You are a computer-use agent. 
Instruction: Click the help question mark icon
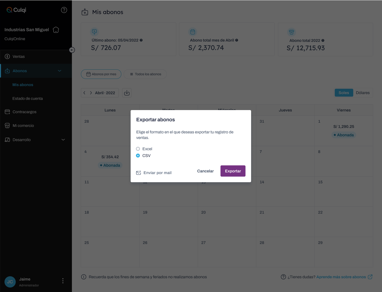(x=64, y=10)
